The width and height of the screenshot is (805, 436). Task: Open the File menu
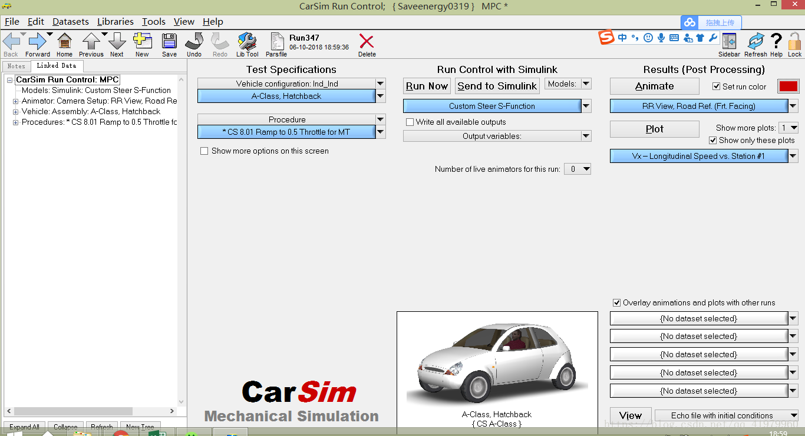(x=12, y=22)
